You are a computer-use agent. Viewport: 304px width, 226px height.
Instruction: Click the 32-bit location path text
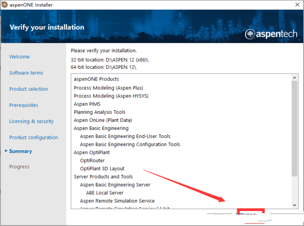(x=127, y=60)
